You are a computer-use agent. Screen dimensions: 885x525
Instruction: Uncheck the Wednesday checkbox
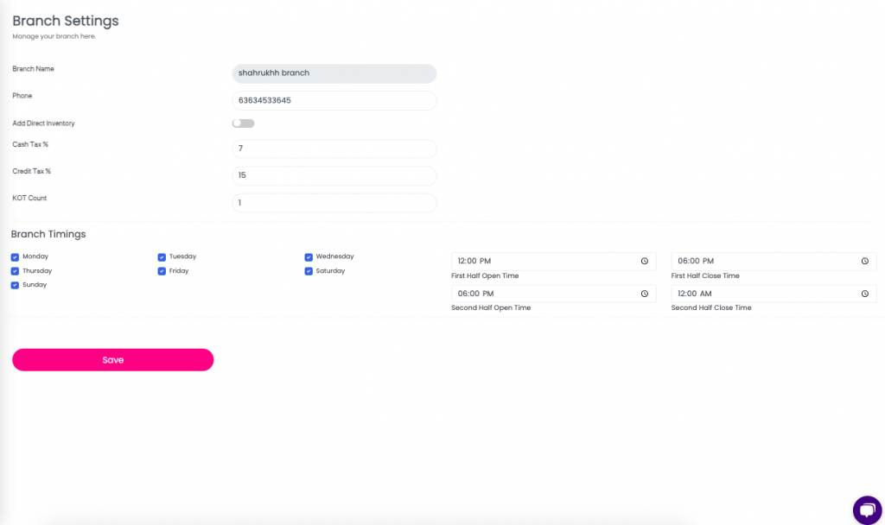click(x=309, y=257)
